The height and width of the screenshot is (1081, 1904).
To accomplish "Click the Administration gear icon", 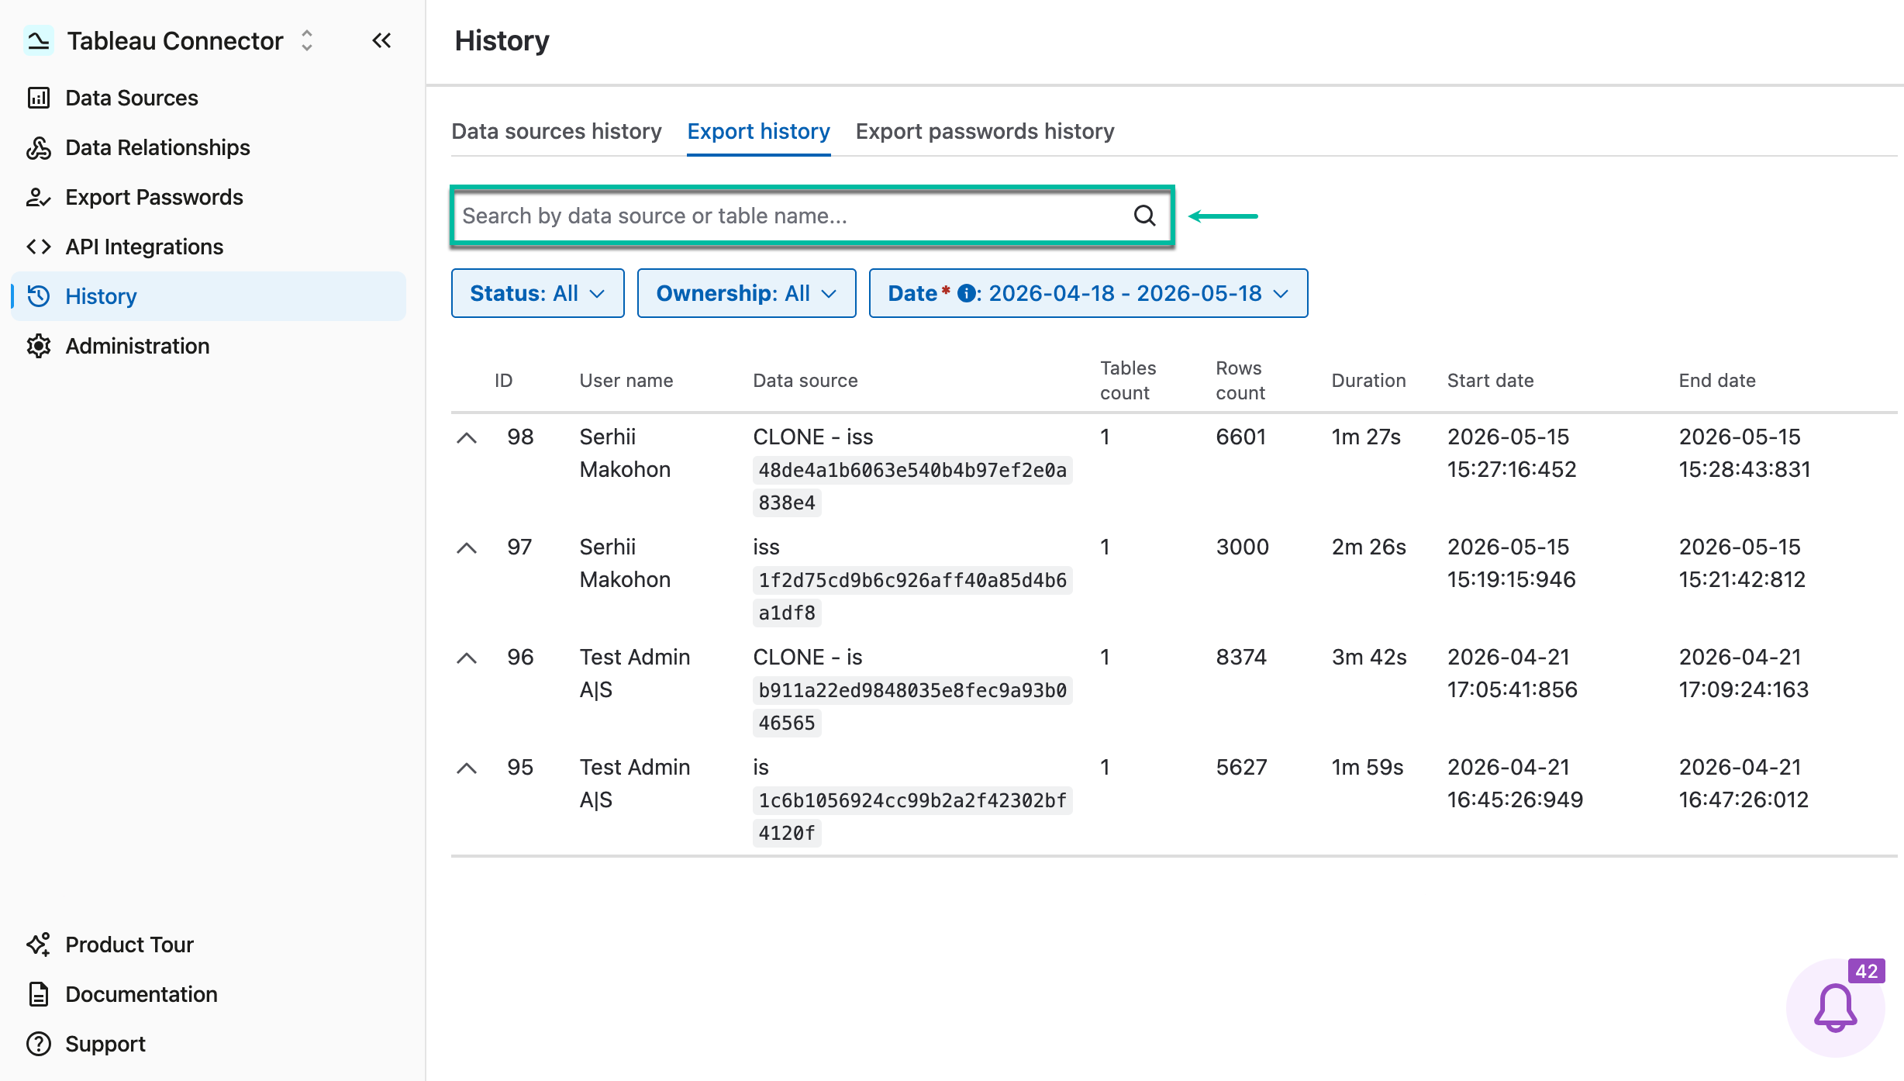I will 39,346.
